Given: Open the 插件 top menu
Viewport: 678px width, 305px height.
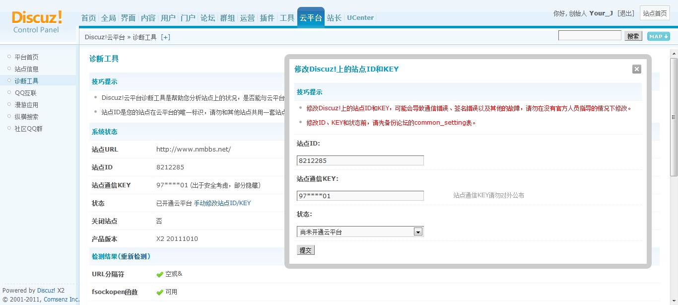Looking at the screenshot, I should coord(267,18).
